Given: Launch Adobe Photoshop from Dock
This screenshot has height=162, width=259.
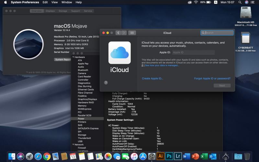Looking at the screenshot, I should coord(169,156).
